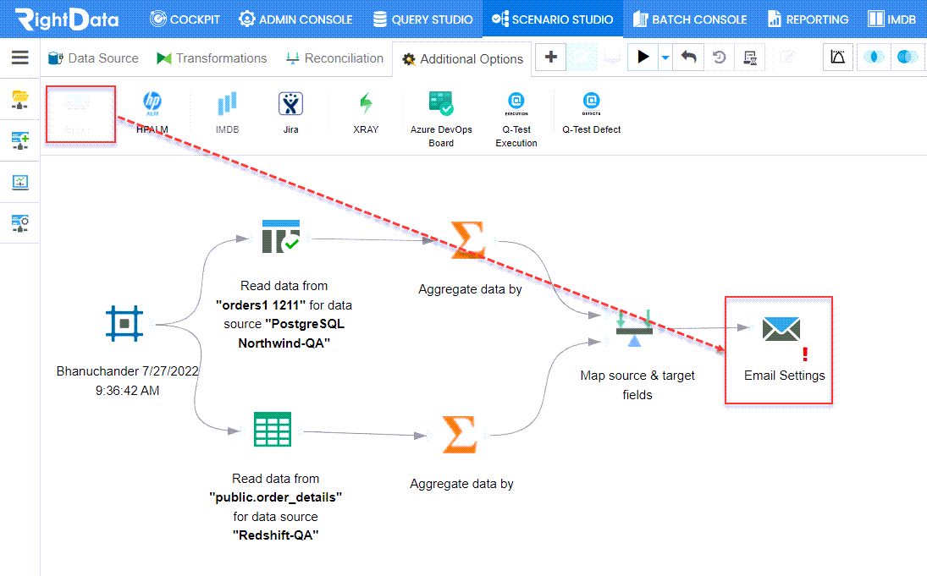The width and height of the screenshot is (927, 576).
Task: Open BATCH CONSOLE
Action: pyautogui.click(x=690, y=19)
